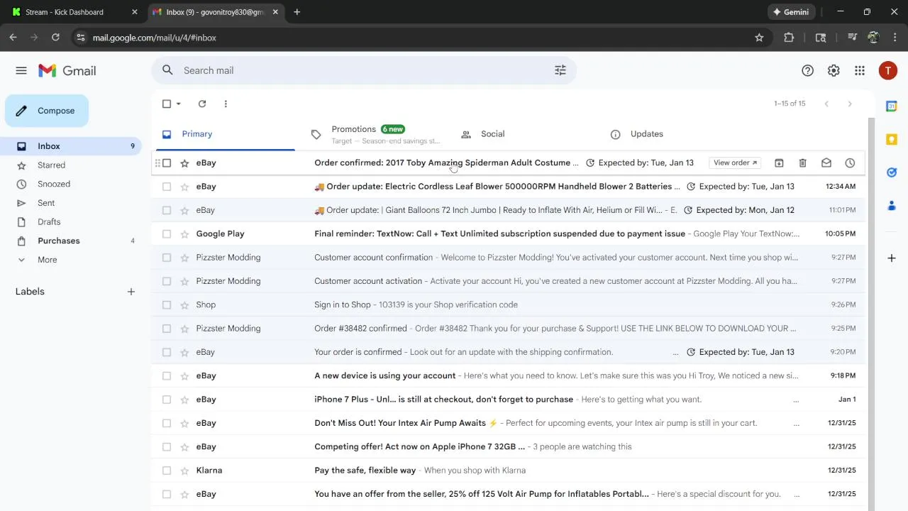The width and height of the screenshot is (908, 511).
Task: Open Gmail Support help icon
Action: pyautogui.click(x=807, y=70)
